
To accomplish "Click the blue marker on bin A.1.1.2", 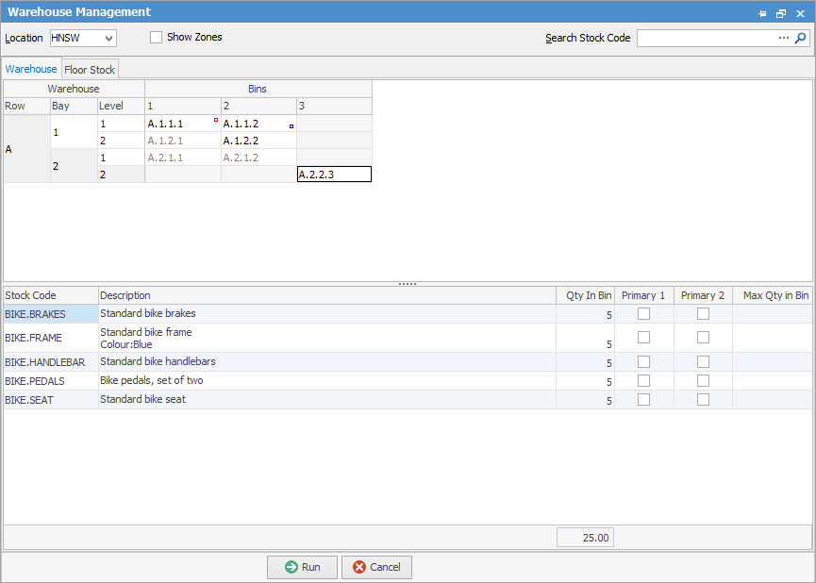I will pyautogui.click(x=291, y=125).
